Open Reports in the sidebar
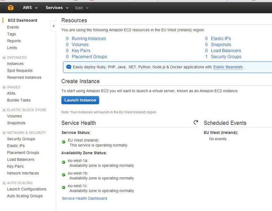The height and width of the screenshot is (211, 272). [14, 41]
